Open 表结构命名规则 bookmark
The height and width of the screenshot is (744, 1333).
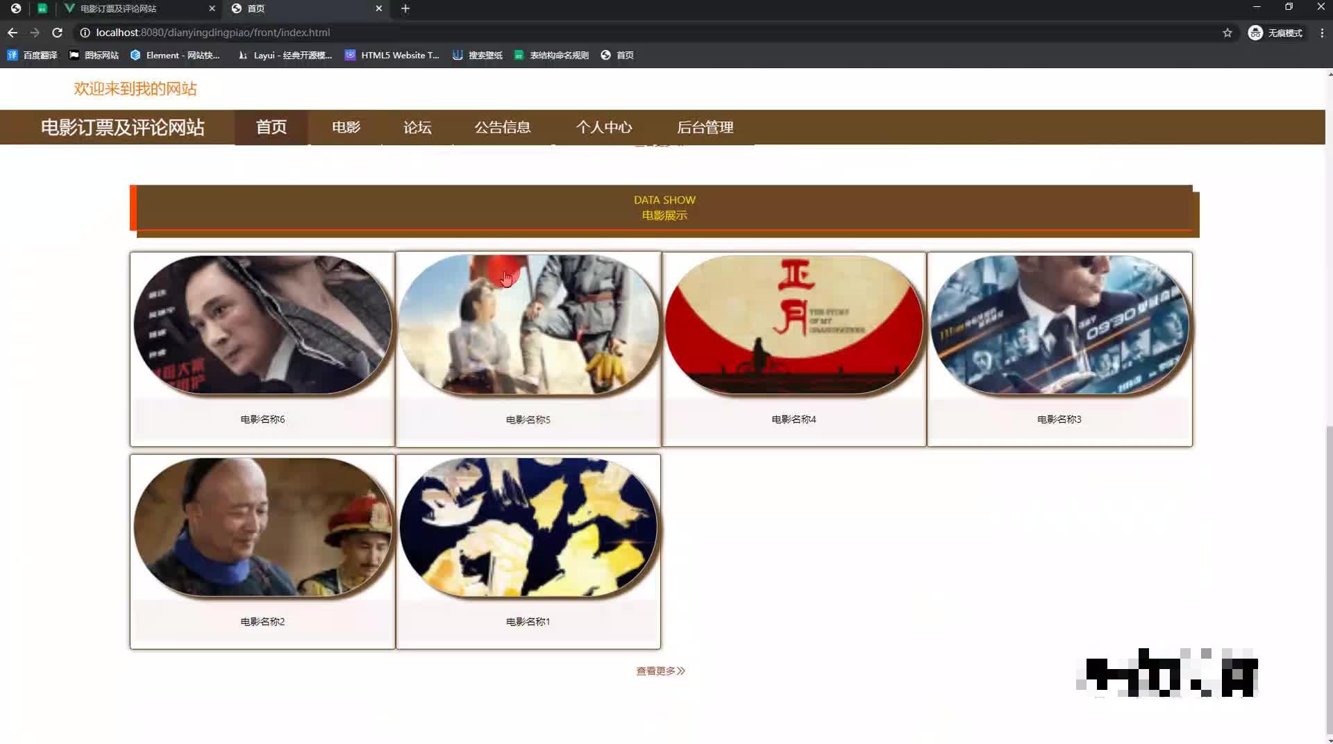(551, 55)
